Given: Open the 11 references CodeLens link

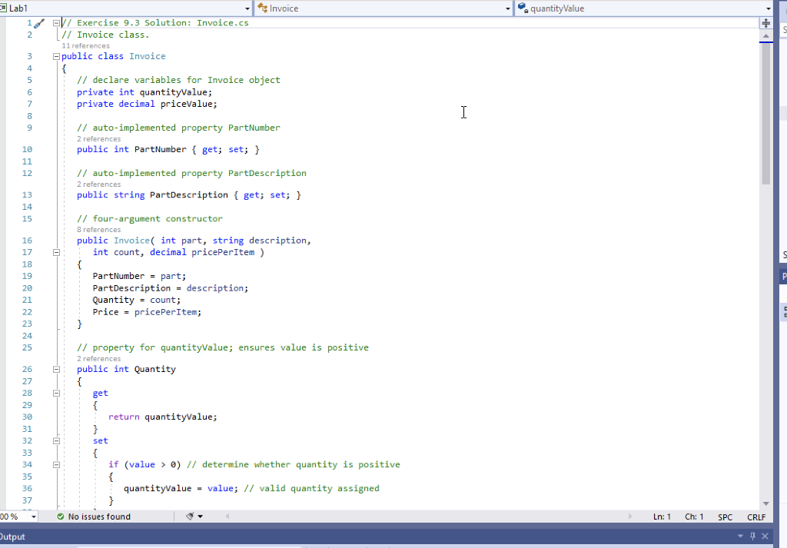Looking at the screenshot, I should 85,45.
